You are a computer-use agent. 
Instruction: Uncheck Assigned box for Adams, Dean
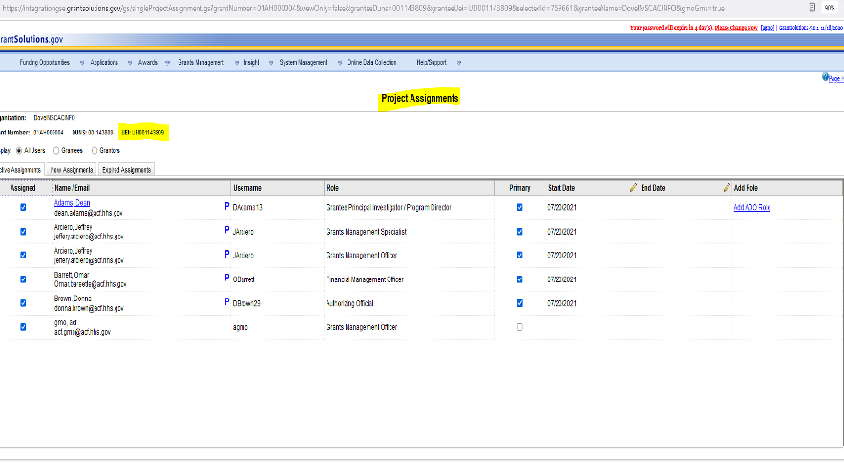point(23,207)
